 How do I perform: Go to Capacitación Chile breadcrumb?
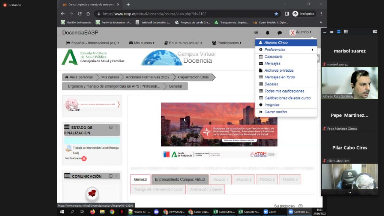(193, 77)
